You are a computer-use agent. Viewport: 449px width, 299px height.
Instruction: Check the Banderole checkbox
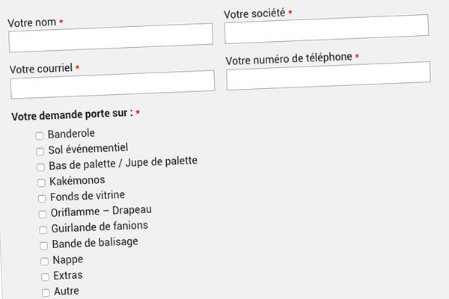coord(40,135)
